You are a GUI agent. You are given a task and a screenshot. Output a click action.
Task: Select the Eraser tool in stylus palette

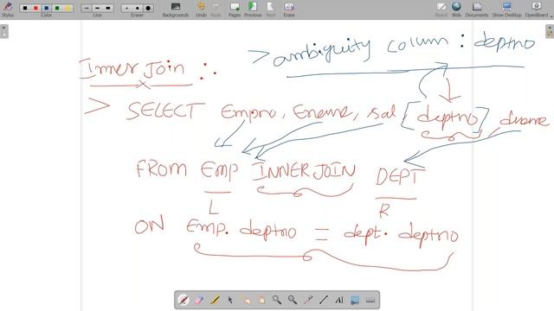point(199,300)
